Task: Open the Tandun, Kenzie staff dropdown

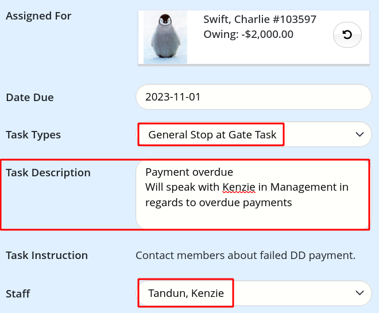Action: coord(254,293)
